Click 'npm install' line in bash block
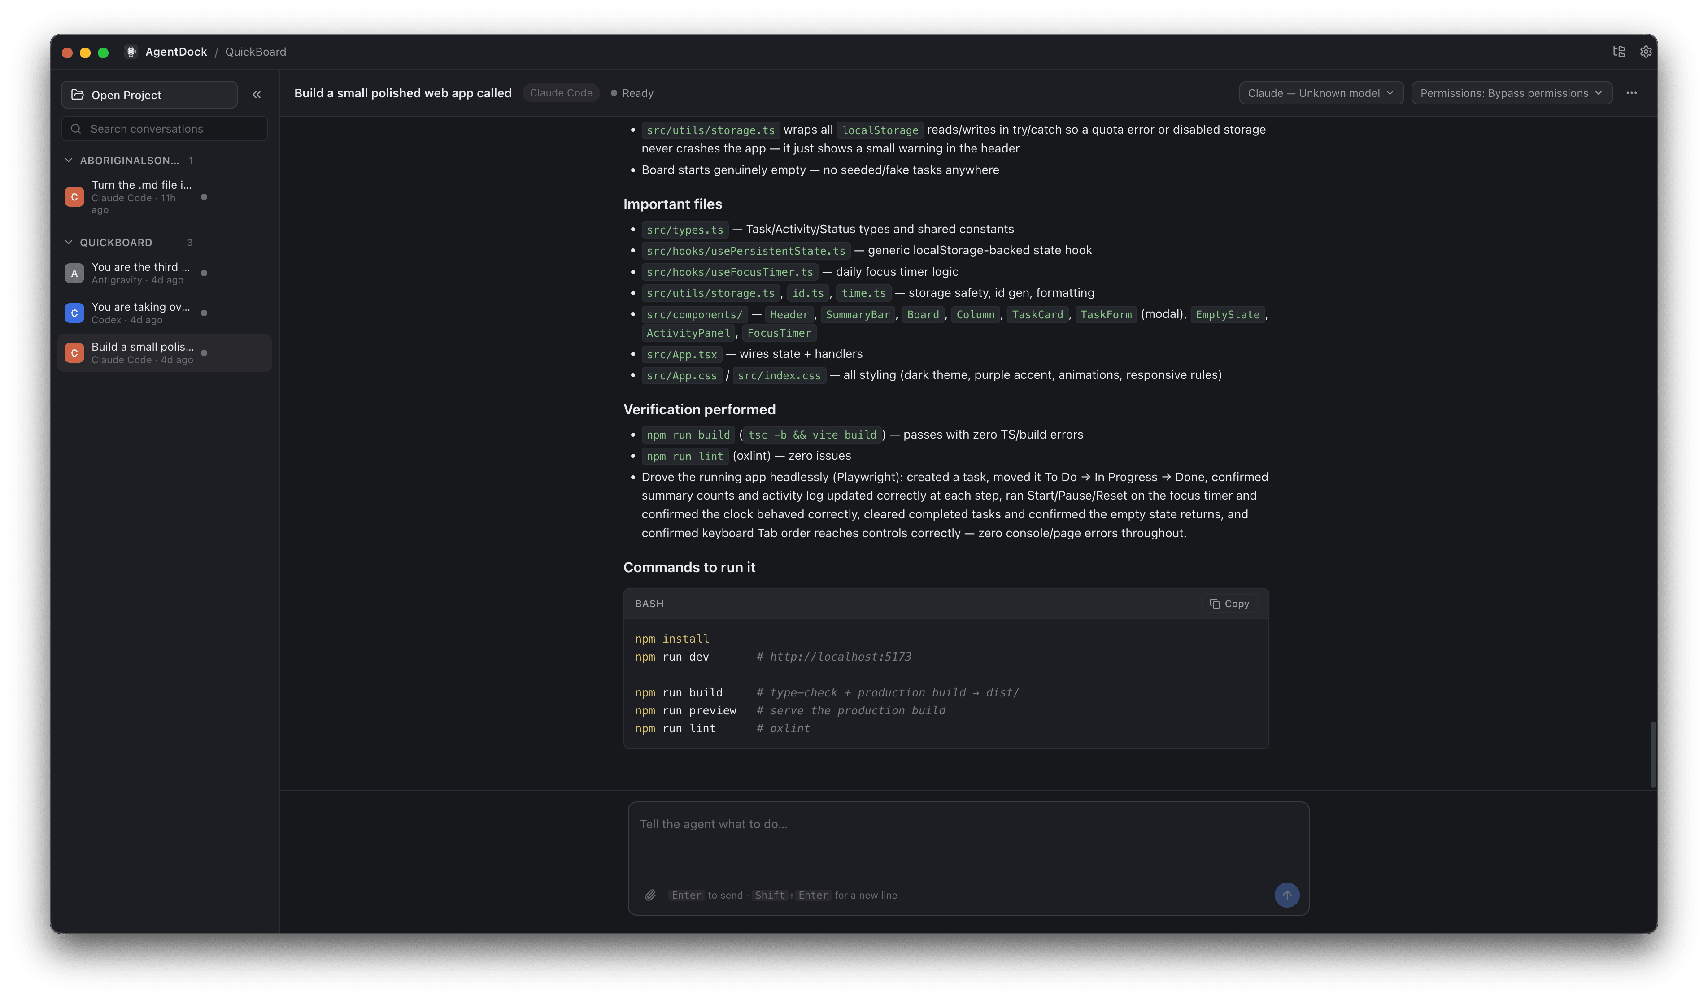 point(672,639)
